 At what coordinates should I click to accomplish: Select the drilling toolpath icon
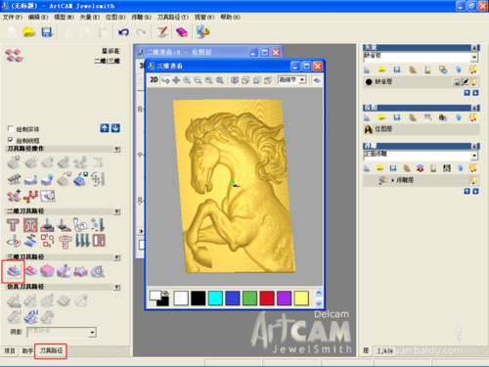click(98, 225)
